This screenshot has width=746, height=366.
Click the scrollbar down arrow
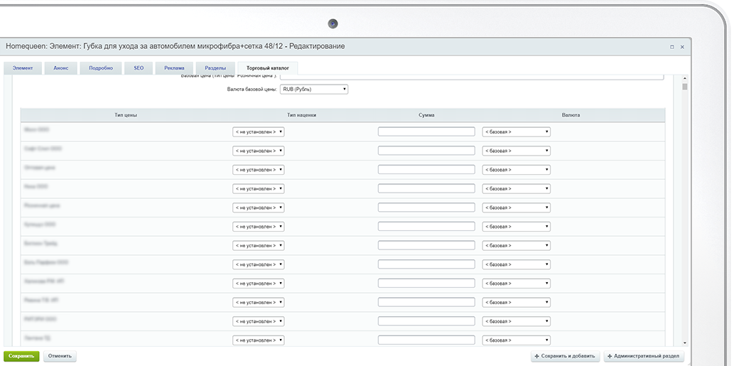tap(685, 343)
